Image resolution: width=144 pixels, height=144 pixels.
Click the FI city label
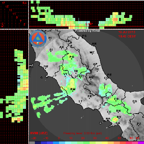(x=50, y=38)
